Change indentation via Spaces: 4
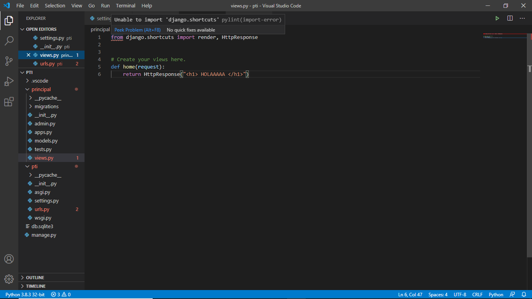 438,295
